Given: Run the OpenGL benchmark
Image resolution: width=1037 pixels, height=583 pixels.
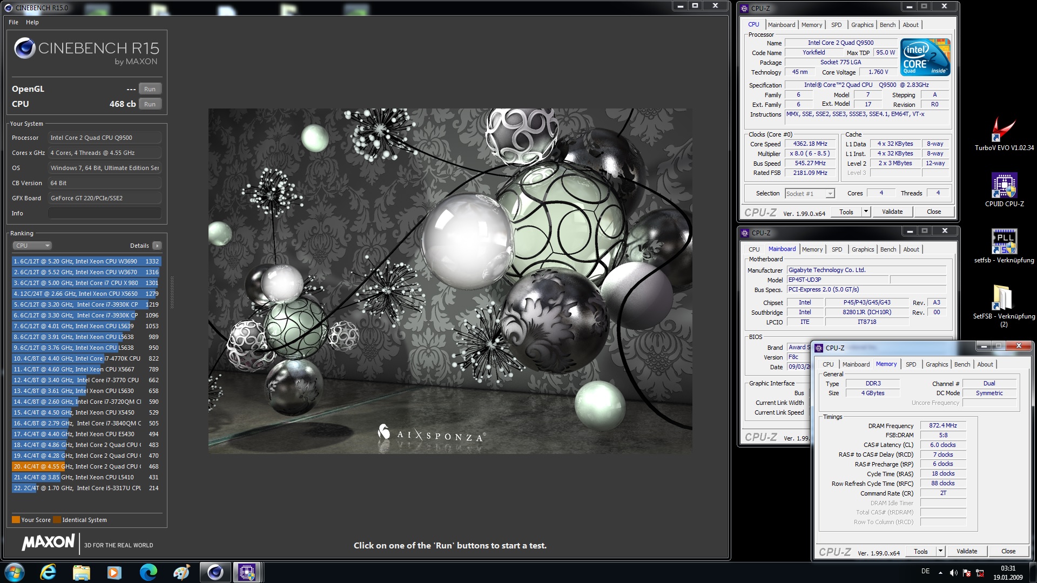Looking at the screenshot, I should click(150, 89).
